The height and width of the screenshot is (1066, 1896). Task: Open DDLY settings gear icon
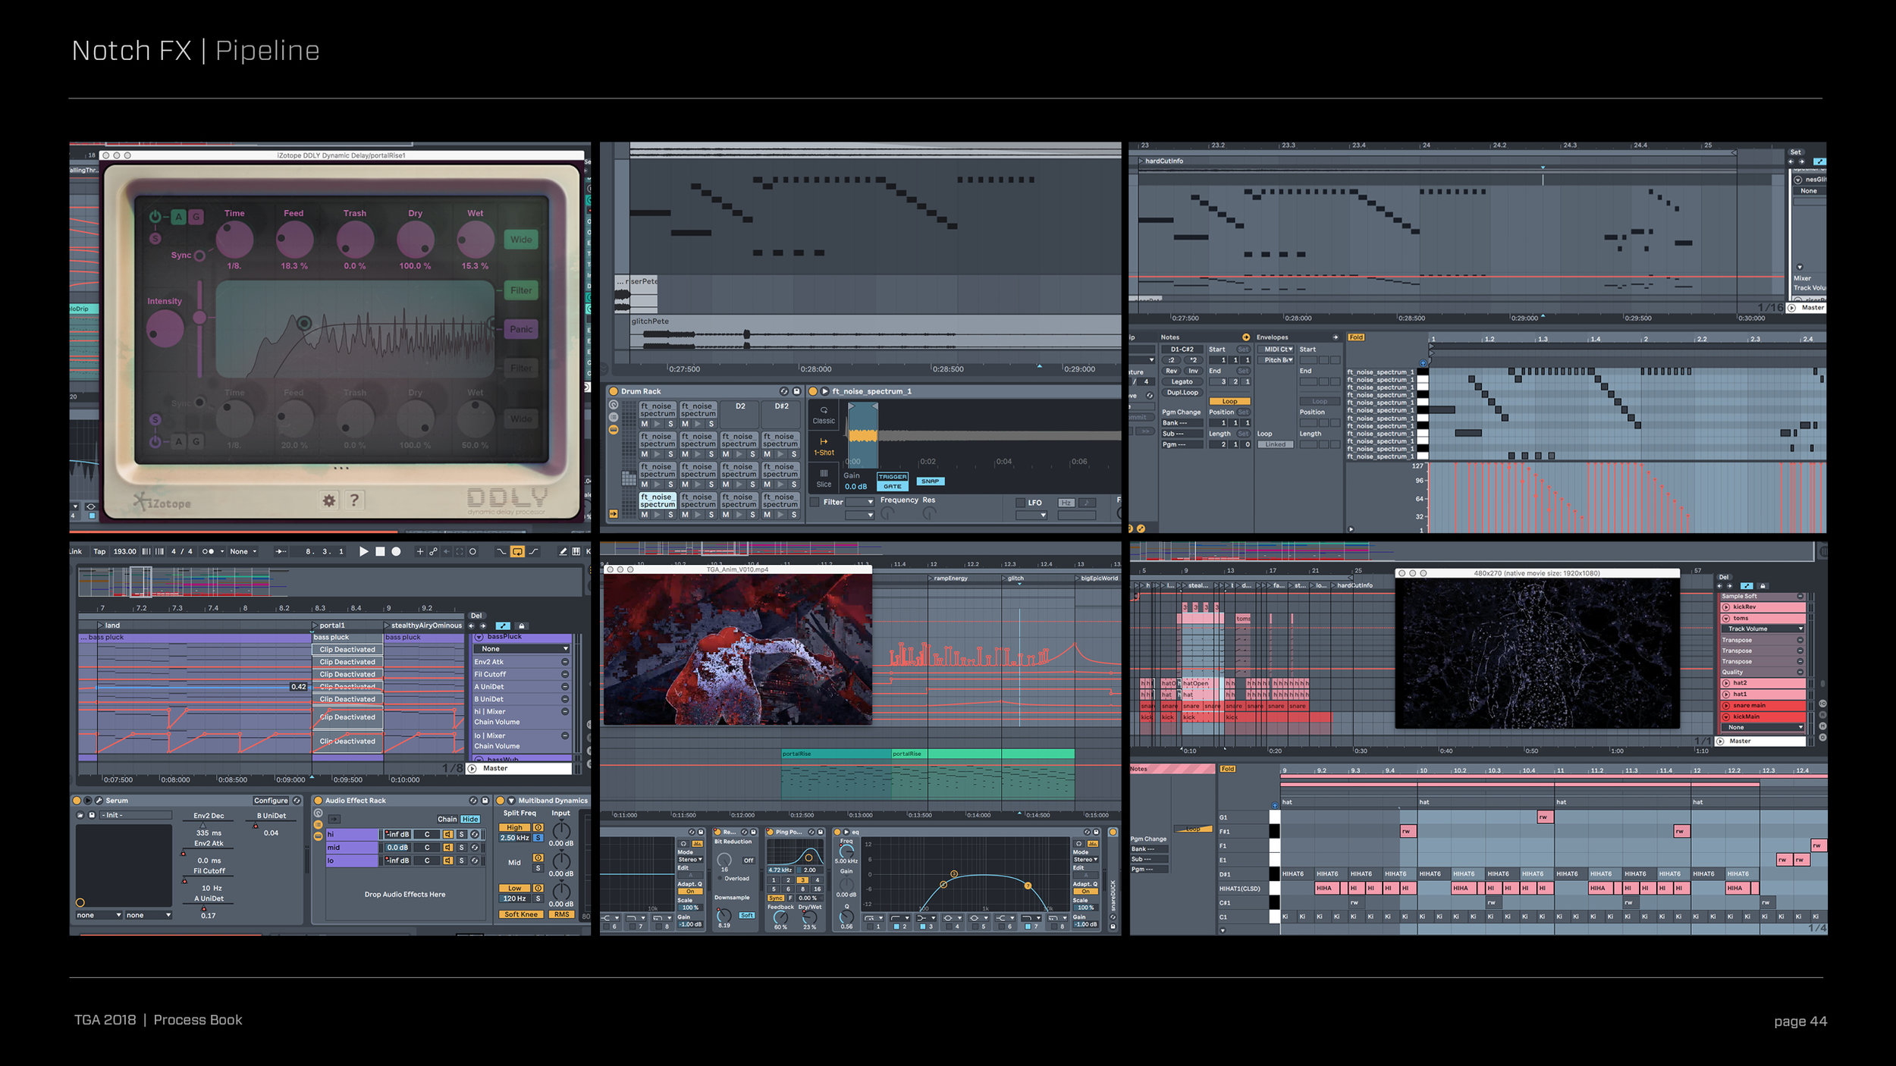tap(328, 500)
